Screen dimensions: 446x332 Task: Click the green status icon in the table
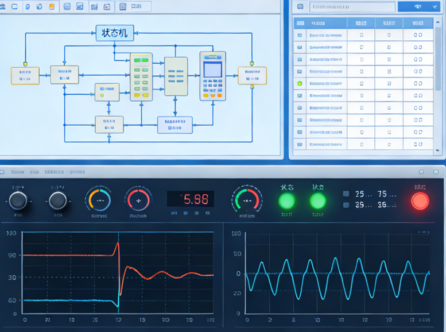pos(299,84)
